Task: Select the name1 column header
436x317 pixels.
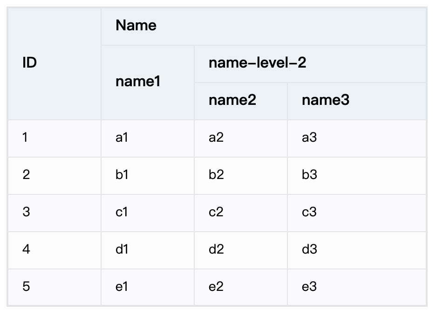Action: (x=138, y=82)
